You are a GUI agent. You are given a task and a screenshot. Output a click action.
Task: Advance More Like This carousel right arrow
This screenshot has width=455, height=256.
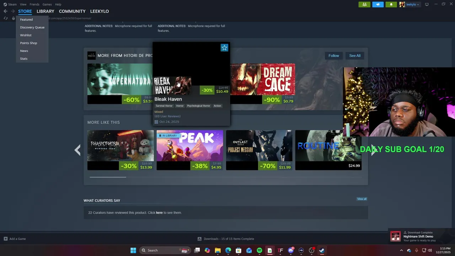373,150
